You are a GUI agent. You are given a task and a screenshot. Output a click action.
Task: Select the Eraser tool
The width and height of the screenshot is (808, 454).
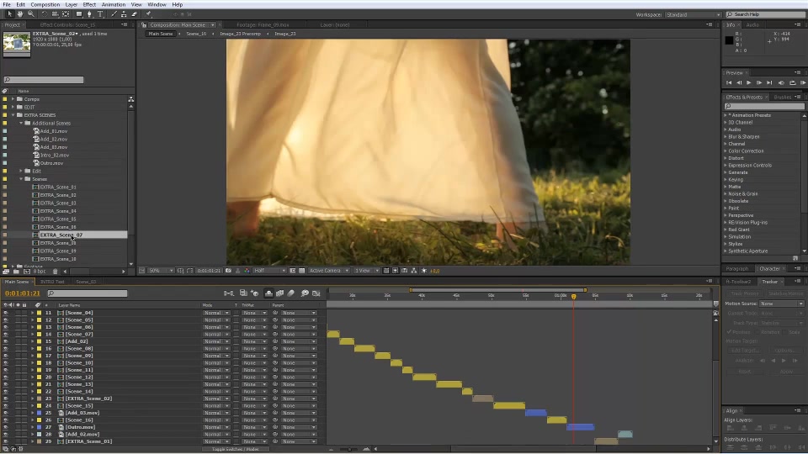[134, 14]
